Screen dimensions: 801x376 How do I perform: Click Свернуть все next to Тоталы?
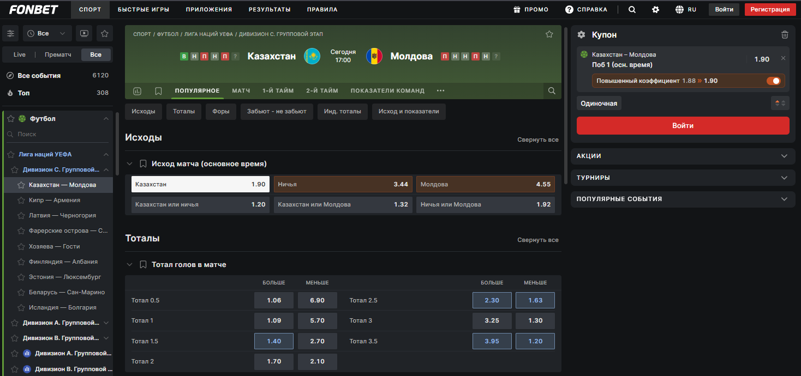[538, 240]
